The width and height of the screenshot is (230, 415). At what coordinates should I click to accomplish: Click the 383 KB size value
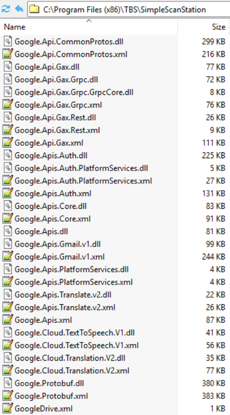[x=213, y=396]
